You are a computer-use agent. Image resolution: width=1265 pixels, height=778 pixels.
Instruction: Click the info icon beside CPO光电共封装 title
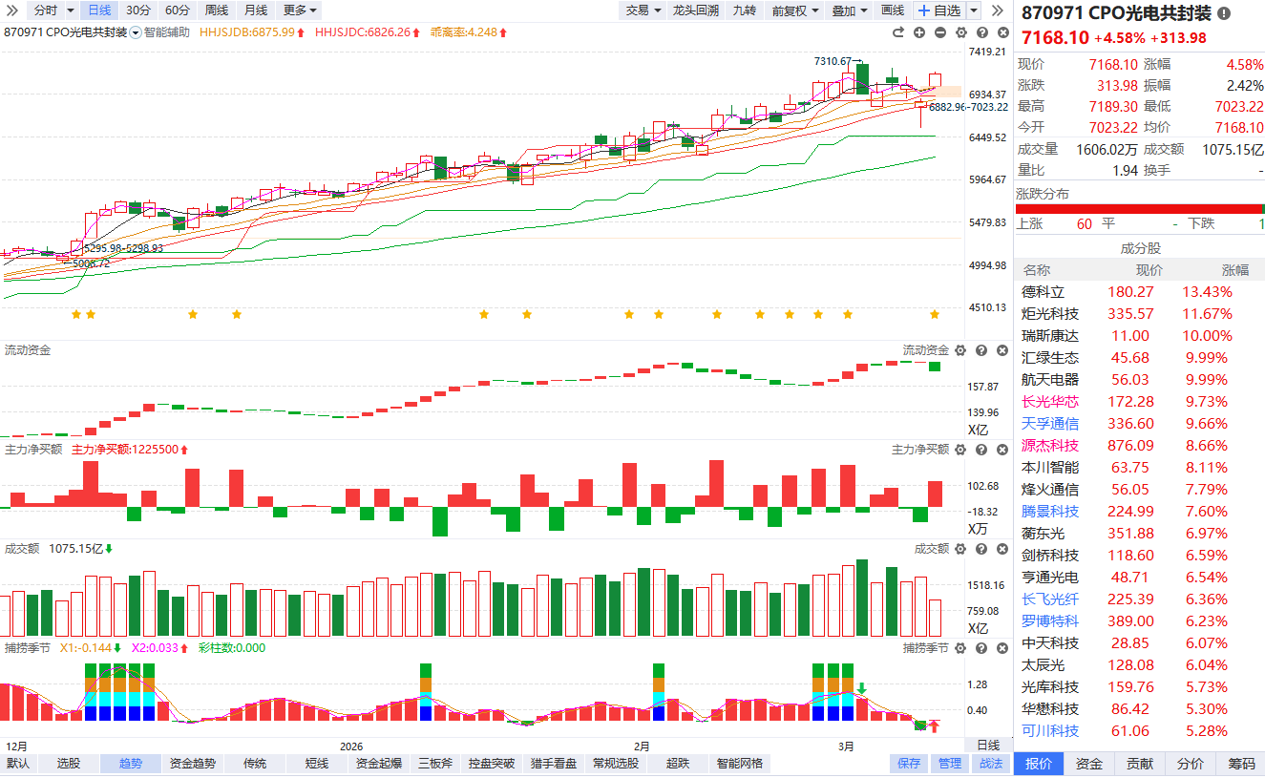click(x=1224, y=14)
